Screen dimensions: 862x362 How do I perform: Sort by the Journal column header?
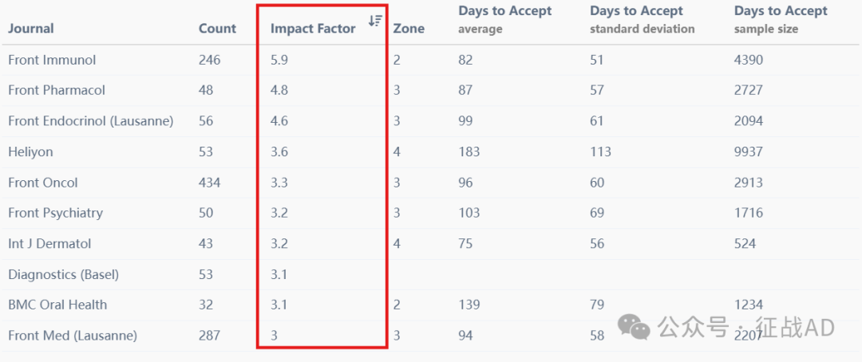[31, 29]
